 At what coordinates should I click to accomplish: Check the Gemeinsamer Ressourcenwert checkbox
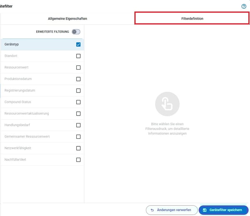(78, 137)
